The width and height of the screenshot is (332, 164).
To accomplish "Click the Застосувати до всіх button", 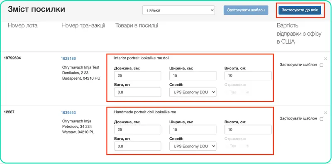I will 300,10.
